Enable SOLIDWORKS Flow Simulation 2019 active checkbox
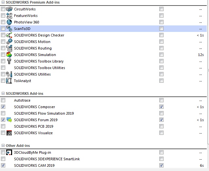Image resolution: width=209 pixels, height=171 pixels. [3, 113]
